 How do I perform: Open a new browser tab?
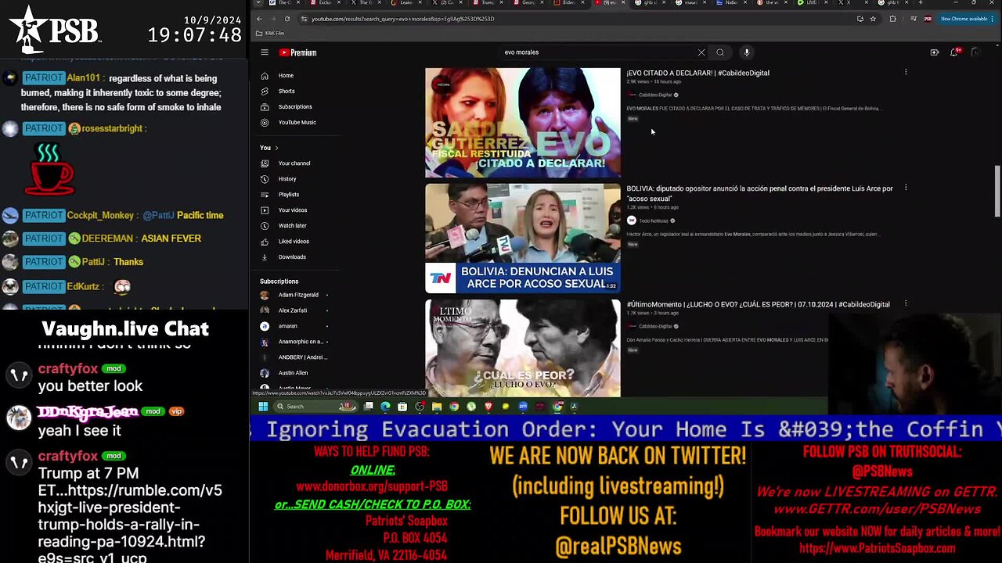pyautogui.click(x=920, y=3)
